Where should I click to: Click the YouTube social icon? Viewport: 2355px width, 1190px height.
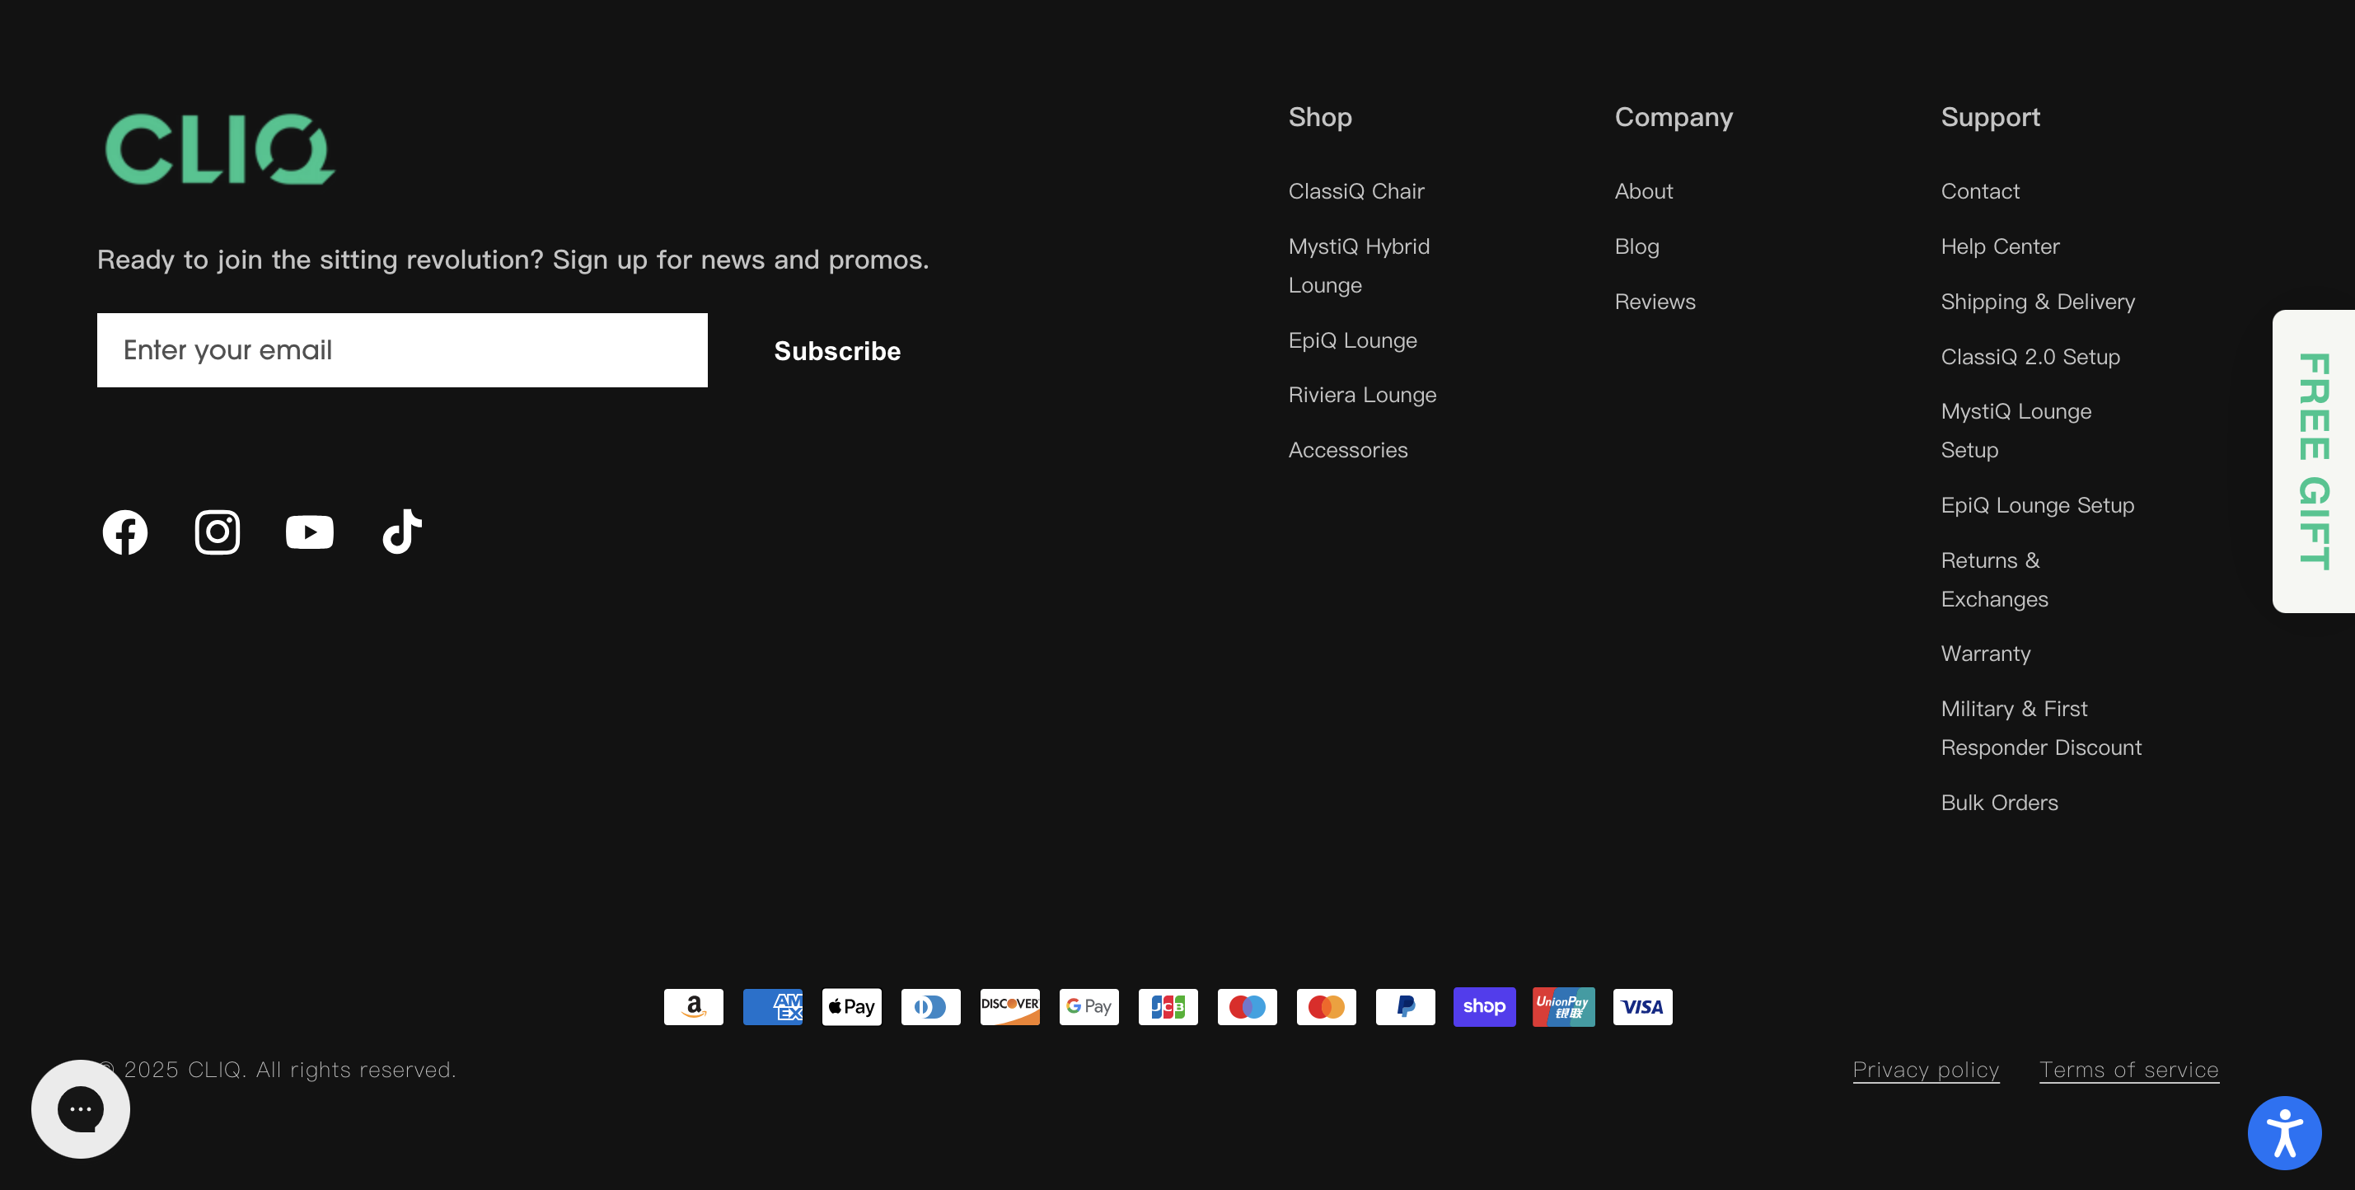309,532
